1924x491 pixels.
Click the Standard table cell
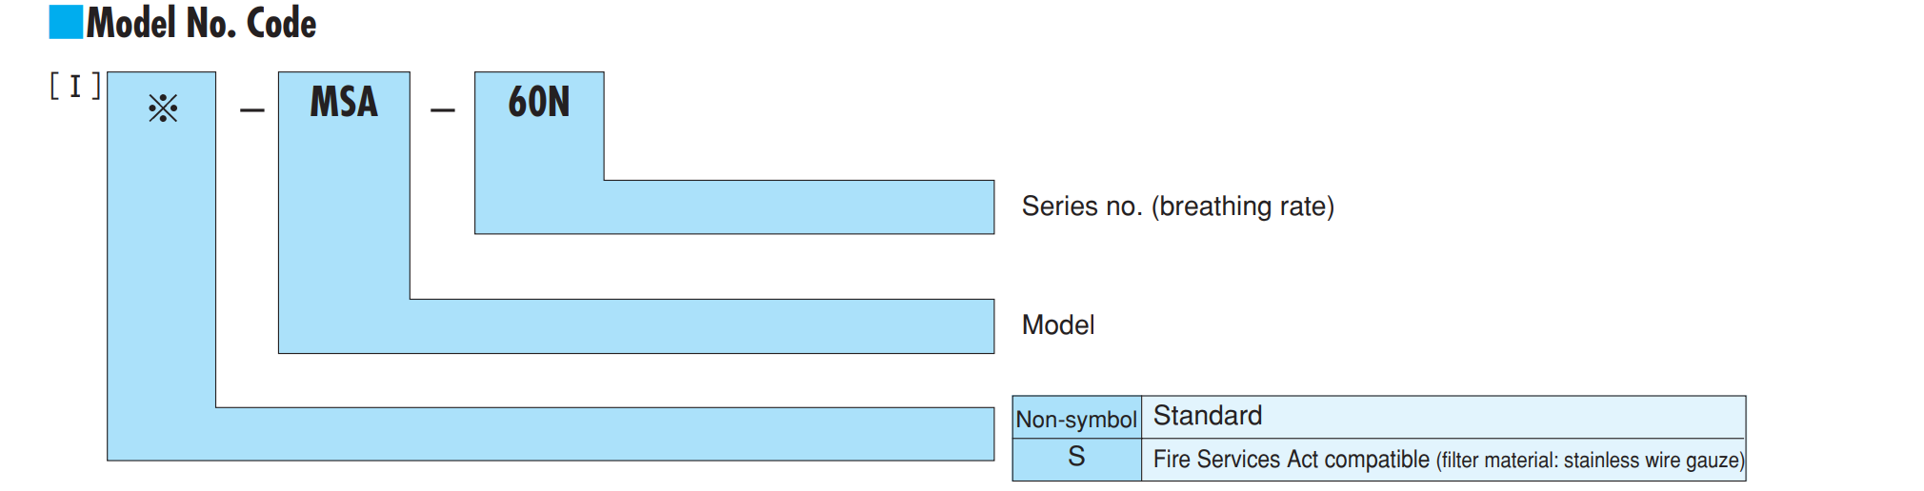click(1443, 417)
